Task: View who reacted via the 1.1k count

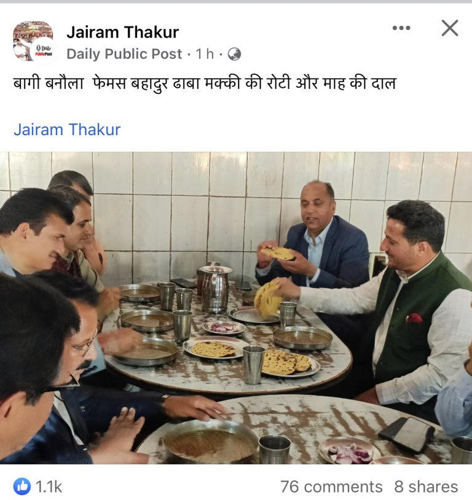Action: [49, 487]
